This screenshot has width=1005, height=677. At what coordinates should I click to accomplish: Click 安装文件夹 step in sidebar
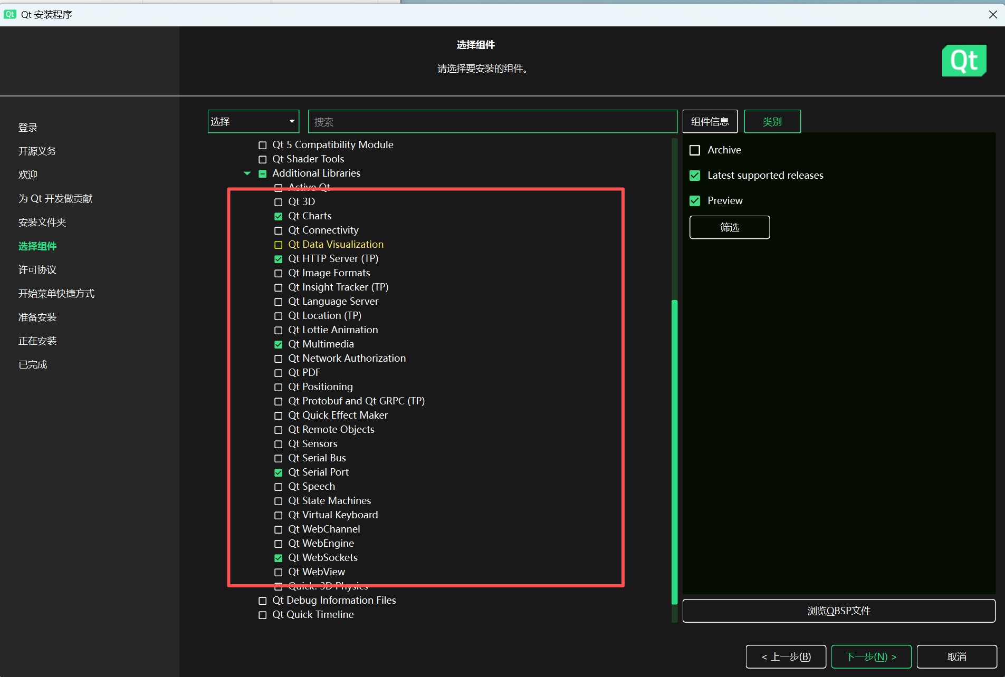[x=42, y=223]
